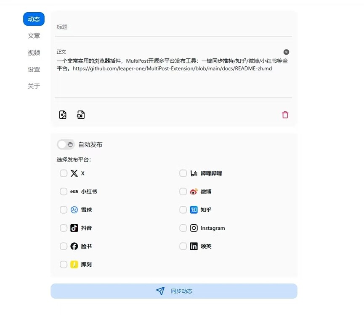The image size is (364, 315).
Task: Add a video with the video file icon
Action: tap(81, 115)
